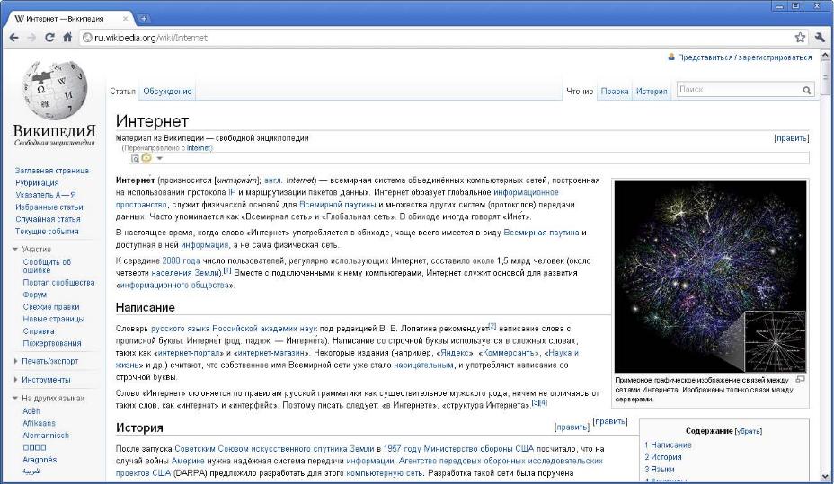Open the Рубрикация sidebar link
This screenshot has width=834, height=484.
[x=37, y=183]
